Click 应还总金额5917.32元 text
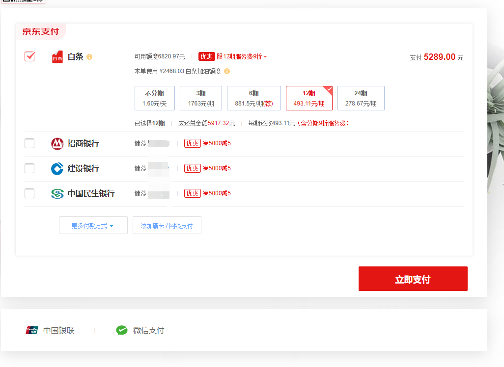The width and height of the screenshot is (504, 367). point(206,123)
